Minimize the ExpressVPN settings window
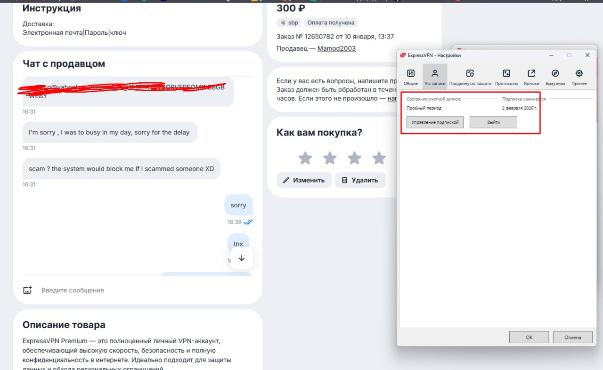Image resolution: width=603 pixels, height=370 pixels. point(552,55)
